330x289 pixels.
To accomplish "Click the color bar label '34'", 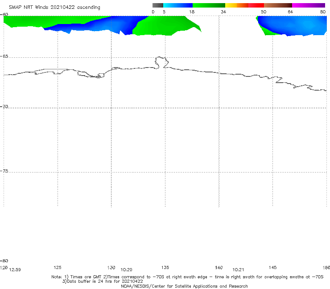I will coord(223,12).
